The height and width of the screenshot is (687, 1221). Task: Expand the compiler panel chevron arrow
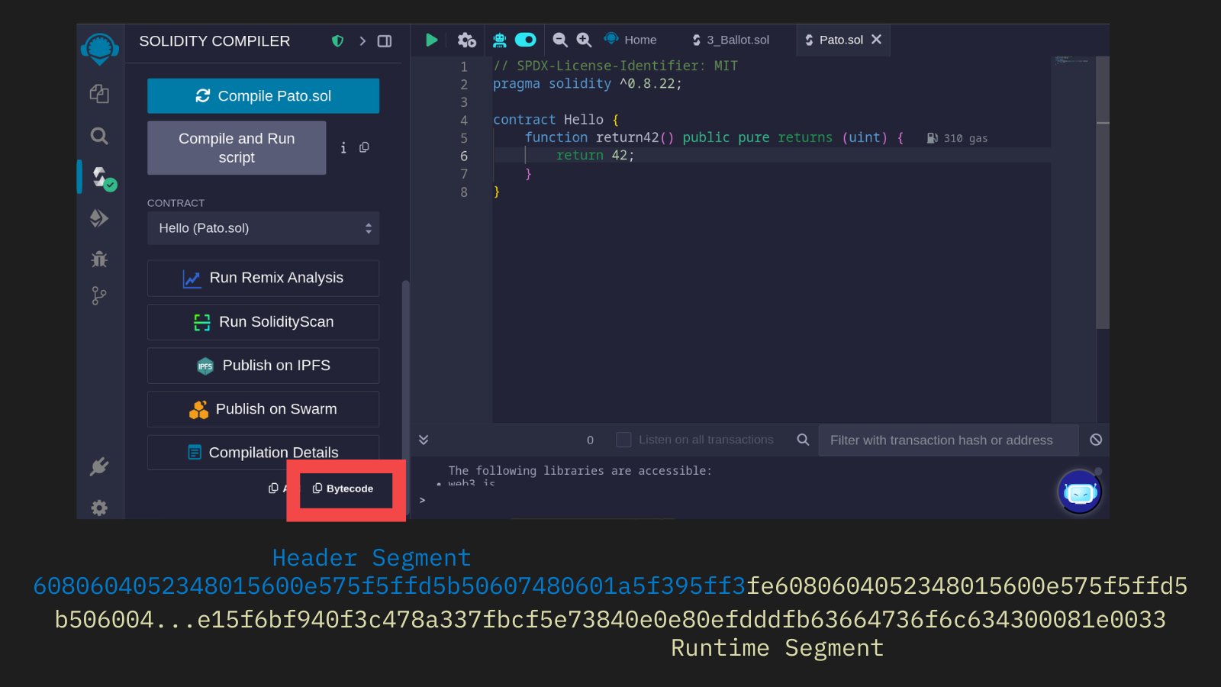coord(362,41)
